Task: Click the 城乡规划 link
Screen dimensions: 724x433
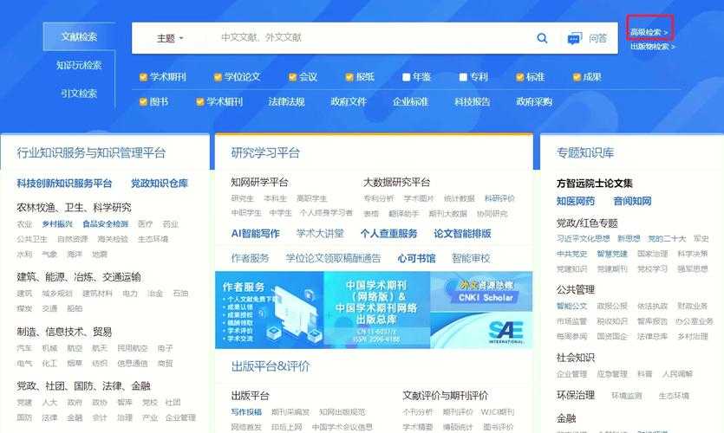Action: [57, 294]
